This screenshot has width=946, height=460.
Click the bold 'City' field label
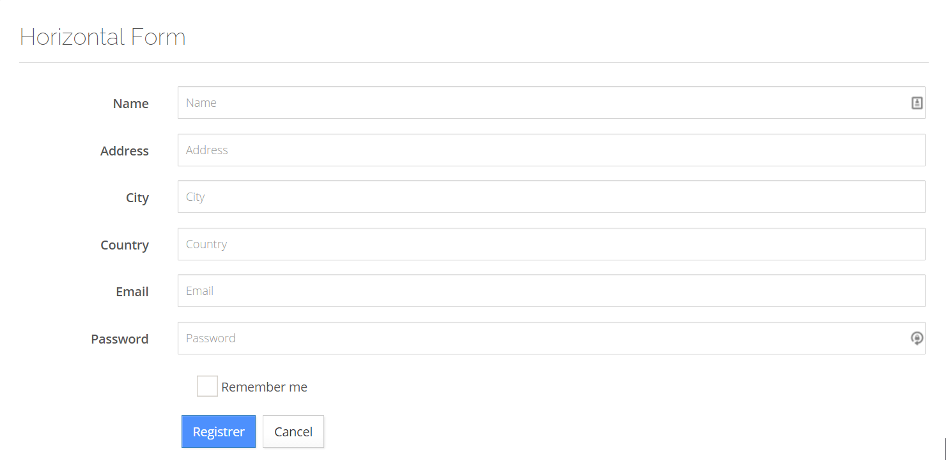coord(137,198)
